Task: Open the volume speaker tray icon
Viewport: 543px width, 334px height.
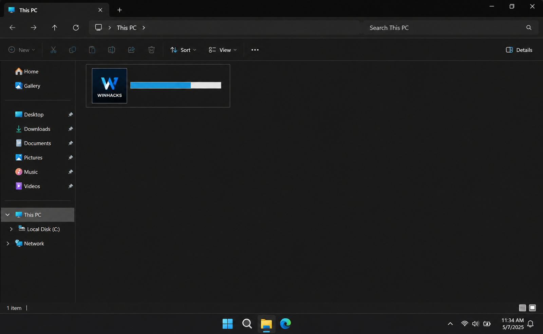Action: (475, 324)
